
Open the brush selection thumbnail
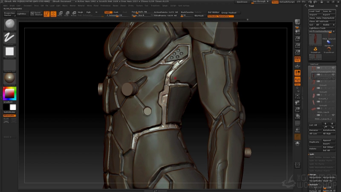tap(10, 24)
